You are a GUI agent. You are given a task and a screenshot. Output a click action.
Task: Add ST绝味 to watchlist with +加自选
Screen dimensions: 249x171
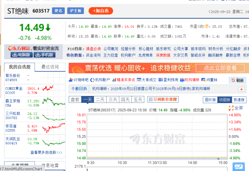(x=101, y=11)
